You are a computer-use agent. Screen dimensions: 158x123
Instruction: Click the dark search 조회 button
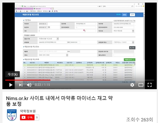pos(132,48)
